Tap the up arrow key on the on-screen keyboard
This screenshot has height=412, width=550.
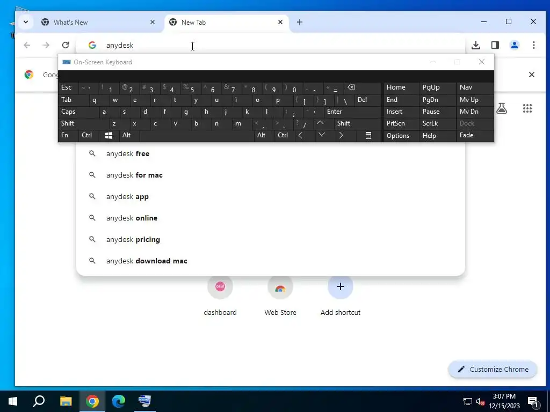click(x=320, y=123)
